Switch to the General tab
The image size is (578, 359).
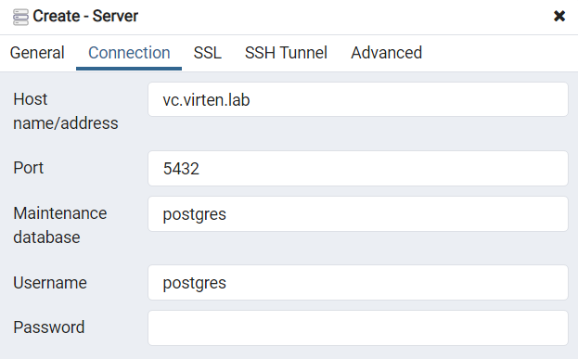click(x=37, y=53)
